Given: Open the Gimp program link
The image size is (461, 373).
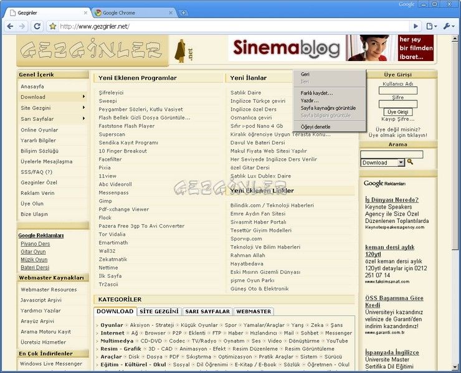Looking at the screenshot, I should tap(105, 201).
